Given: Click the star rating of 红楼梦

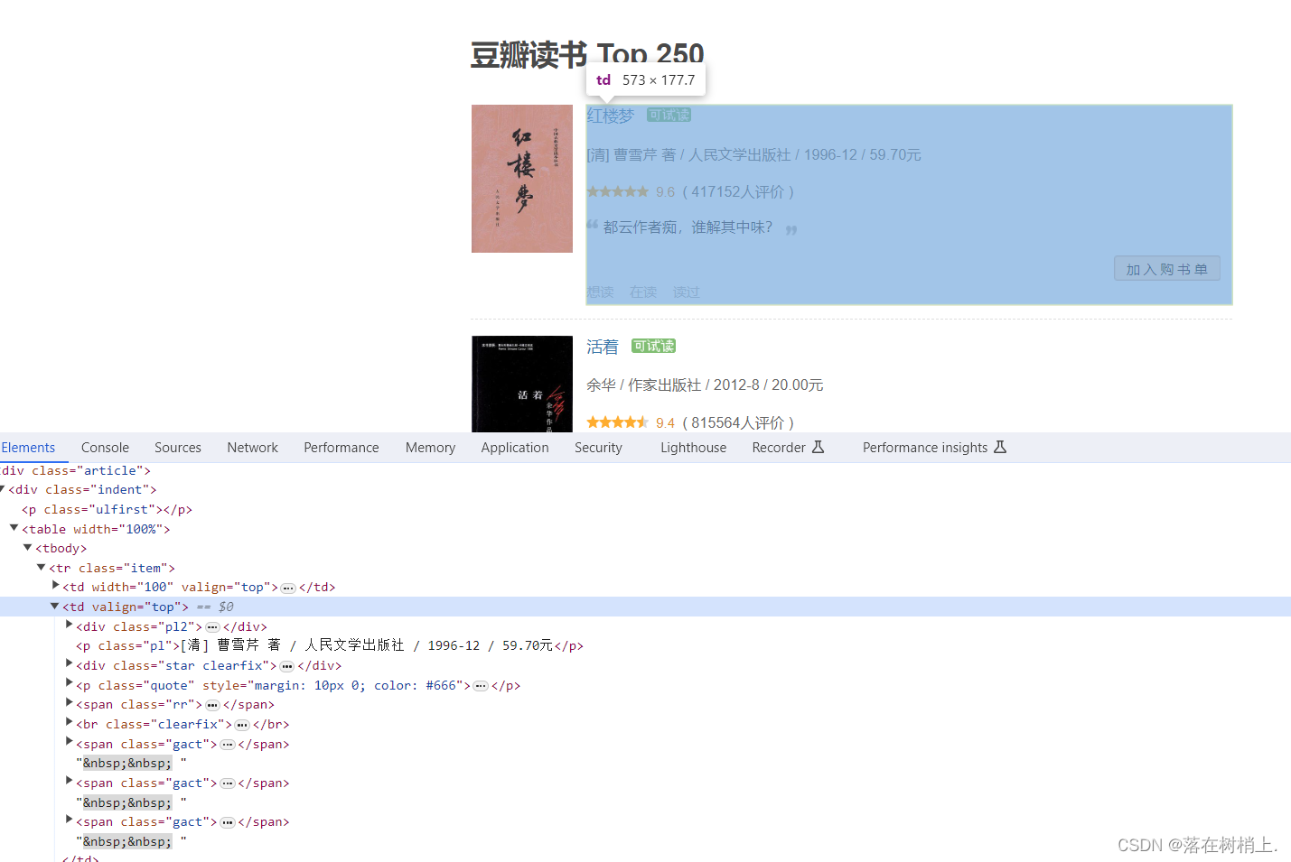Looking at the screenshot, I should point(618,191).
